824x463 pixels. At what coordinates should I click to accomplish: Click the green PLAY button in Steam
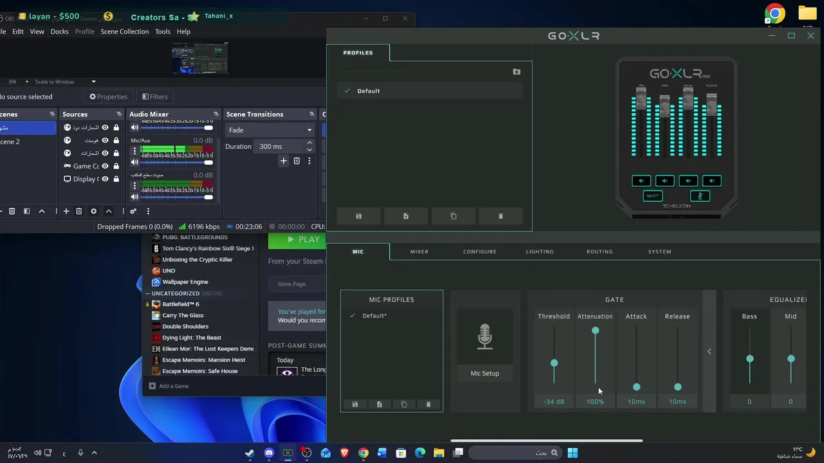click(x=297, y=240)
